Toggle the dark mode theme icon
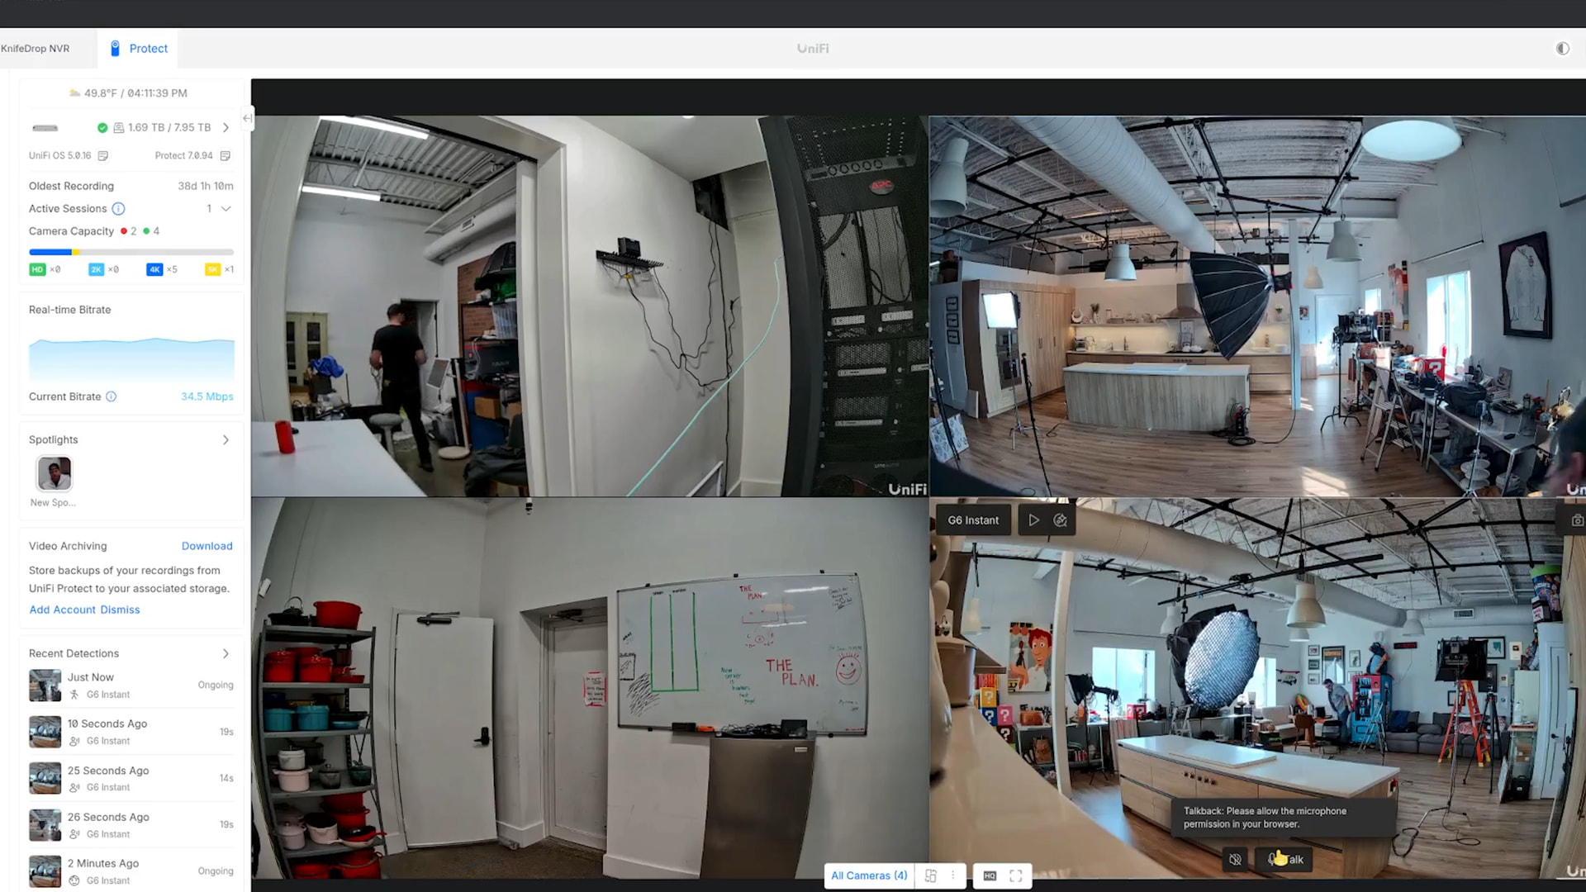The height and width of the screenshot is (892, 1586). 1562,49
